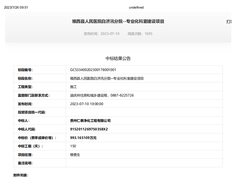Click the 发布时间 2023-07-10 text under title
237x189 pixels.
[101, 34]
